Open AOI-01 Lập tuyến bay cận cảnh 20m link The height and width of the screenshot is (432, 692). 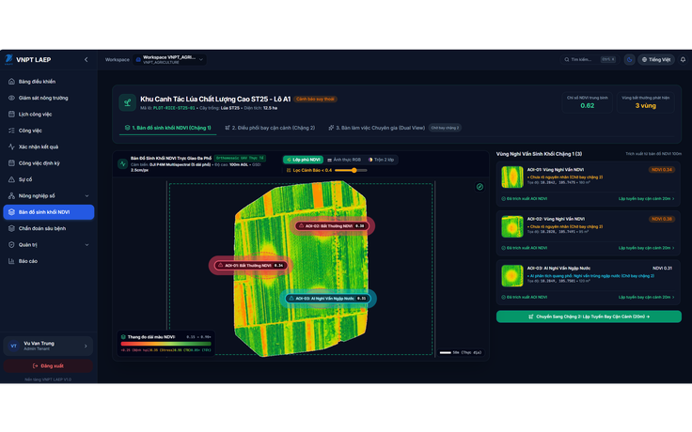coord(646,199)
